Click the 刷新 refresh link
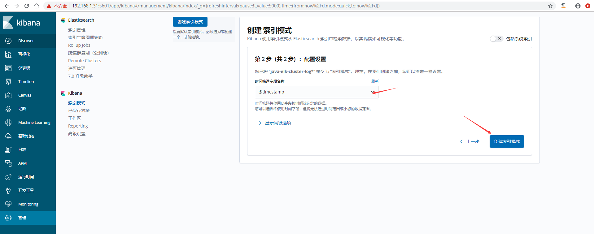594x234 pixels. click(375, 81)
